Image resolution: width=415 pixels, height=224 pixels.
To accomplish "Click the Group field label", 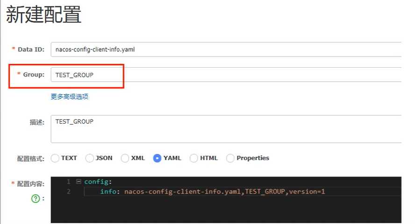I will pyautogui.click(x=34, y=75).
